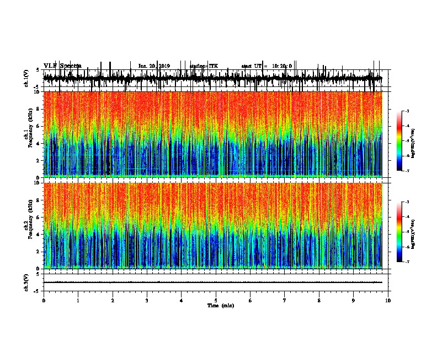Viewport: 437px width, 337px height.
Task: Click the ch.2 frequency tick "2"
Action: pos(39,252)
